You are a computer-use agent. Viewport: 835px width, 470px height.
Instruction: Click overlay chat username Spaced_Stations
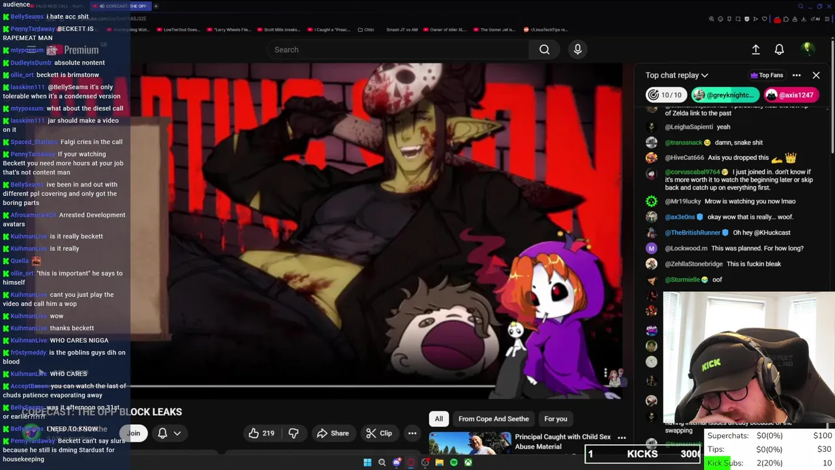pos(34,142)
